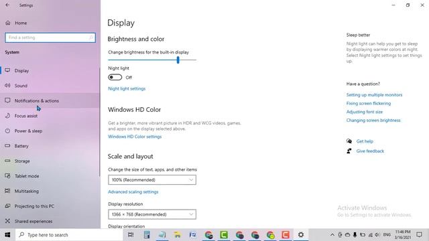Open Task View from the taskbar
Image resolution: width=429 pixels, height=241 pixels.
[x=131, y=235]
